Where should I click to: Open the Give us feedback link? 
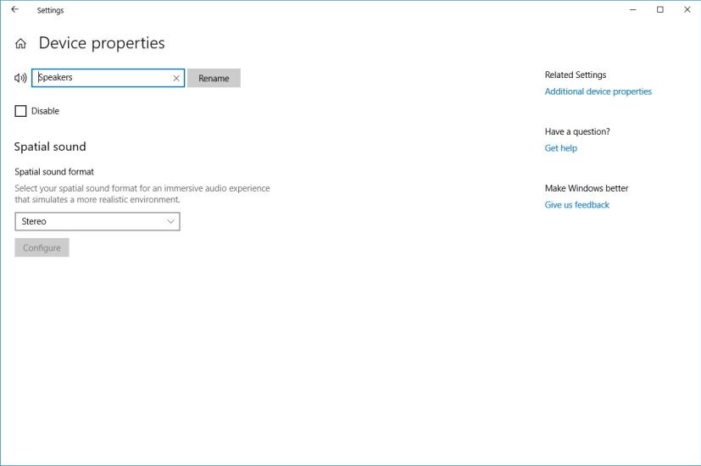576,205
